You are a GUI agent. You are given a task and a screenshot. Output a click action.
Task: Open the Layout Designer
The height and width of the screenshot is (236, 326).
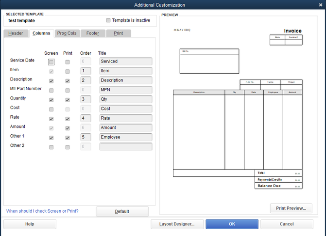click(x=177, y=224)
